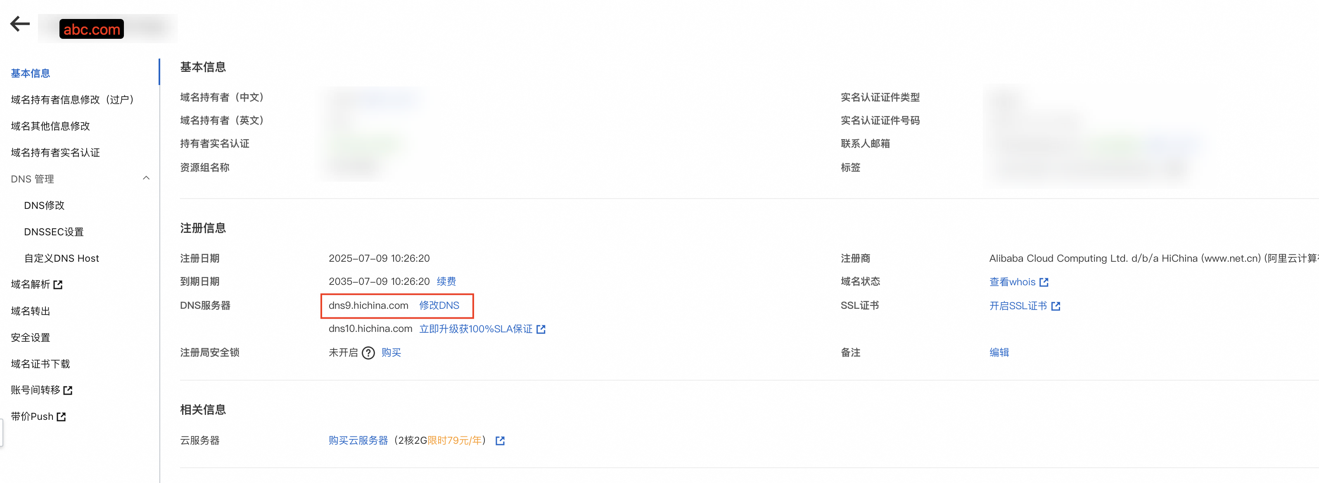Click external link icon after 开启SSL证书
The width and height of the screenshot is (1319, 483).
1056,306
